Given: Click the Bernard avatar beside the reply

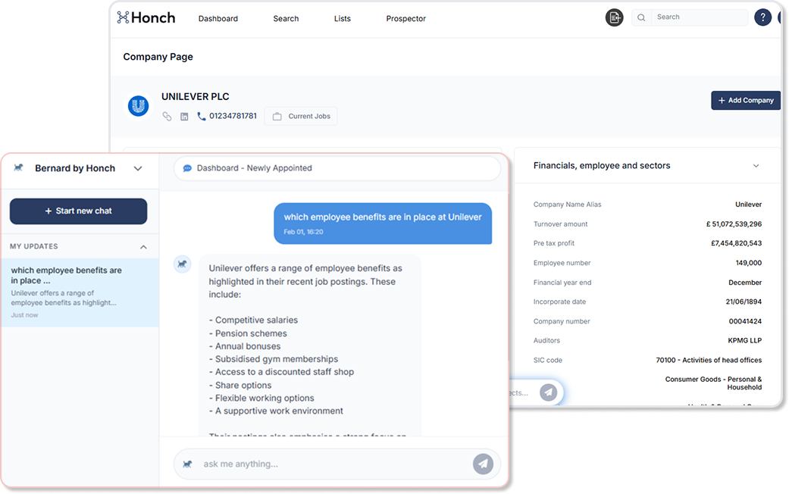Looking at the screenshot, I should coord(182,264).
